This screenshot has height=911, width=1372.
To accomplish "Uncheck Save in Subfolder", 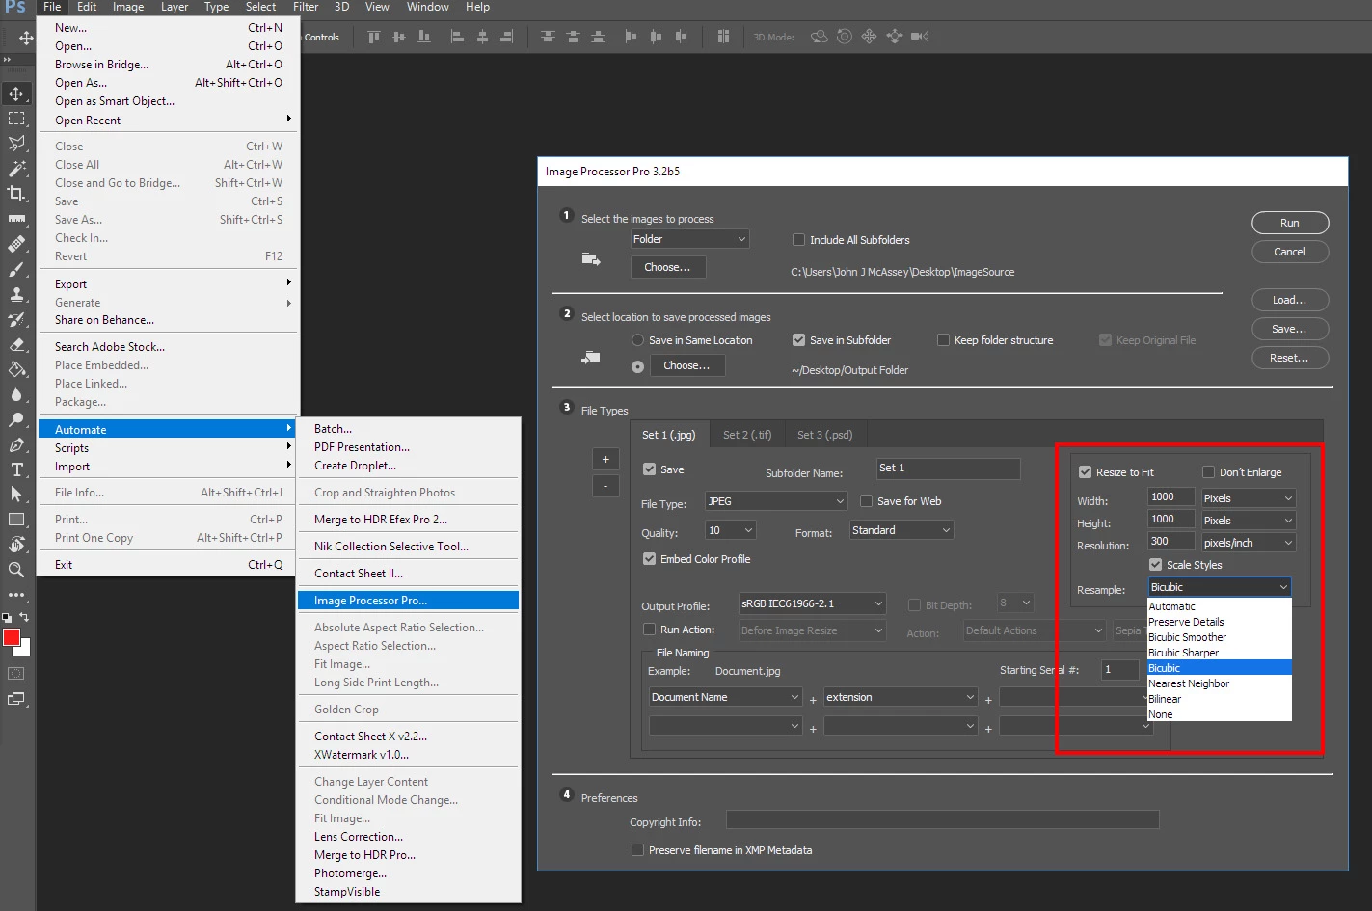I will click(x=798, y=340).
